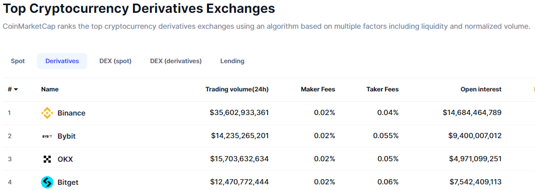Viewport: 535px width, 190px height.
Task: Switch to the Spot tab
Action: 18,61
